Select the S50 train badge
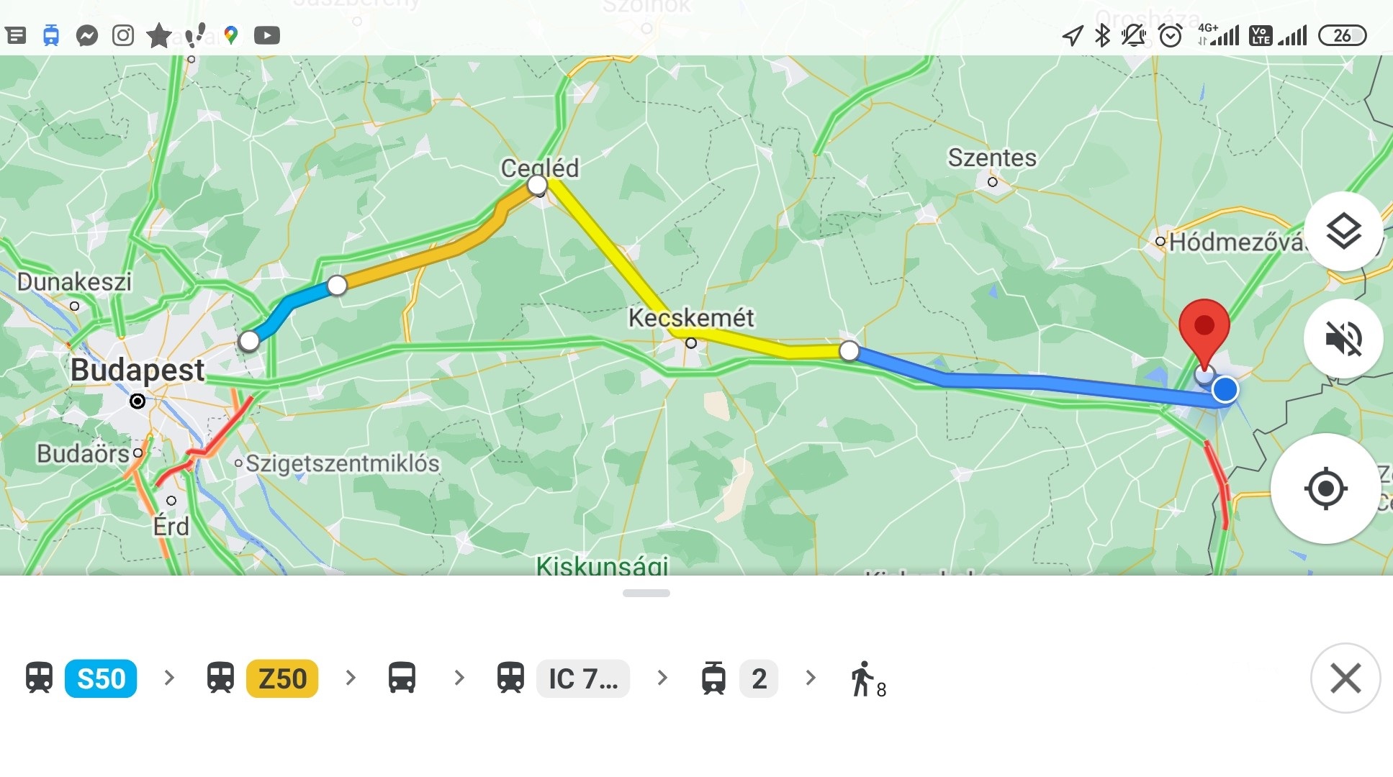The image size is (1393, 777). [x=101, y=678]
